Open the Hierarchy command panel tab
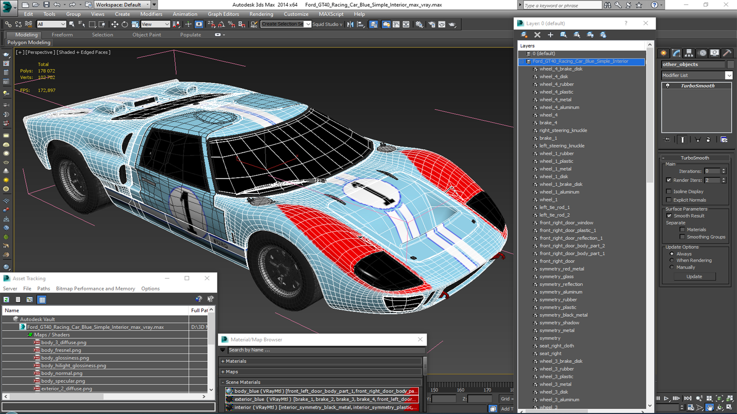 tap(689, 53)
